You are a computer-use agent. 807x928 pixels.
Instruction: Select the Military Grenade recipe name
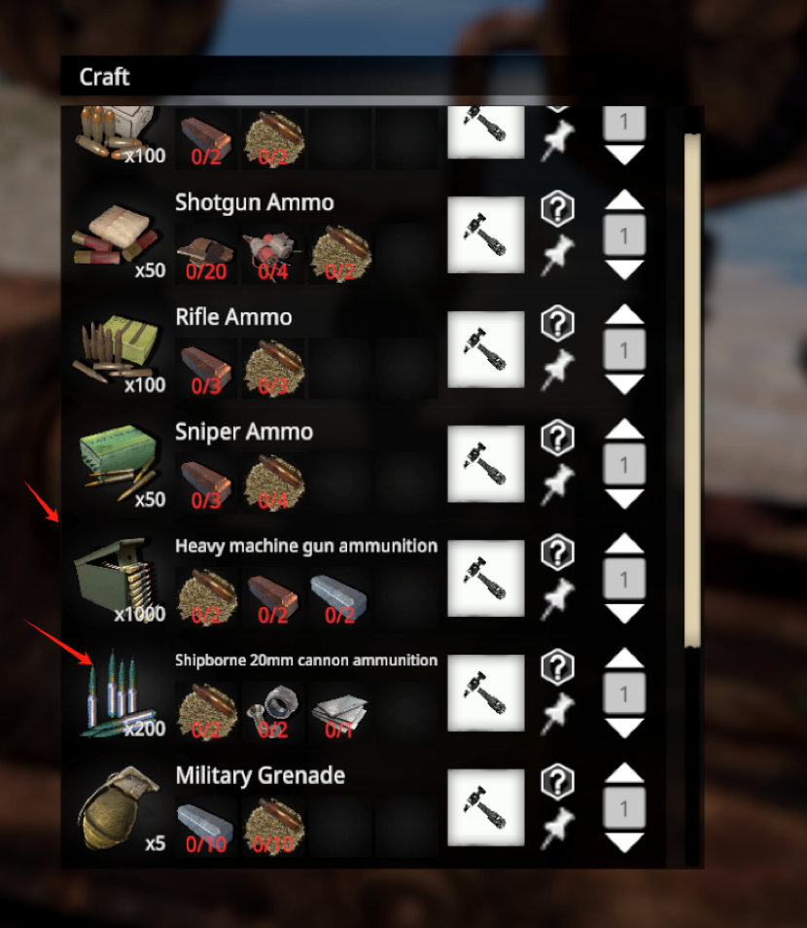pos(261,775)
